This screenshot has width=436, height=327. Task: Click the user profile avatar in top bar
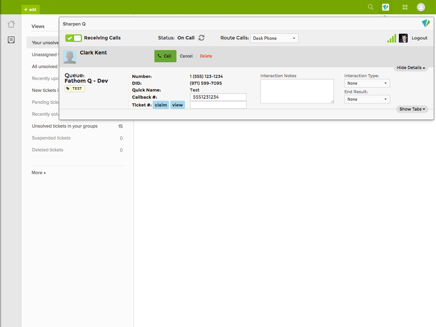coord(421,7)
